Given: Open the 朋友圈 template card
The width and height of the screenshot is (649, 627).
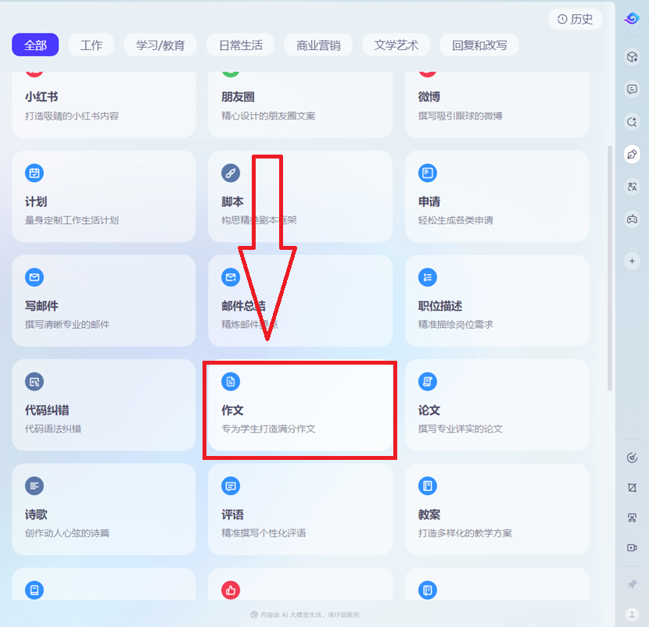Looking at the screenshot, I should [x=300, y=105].
